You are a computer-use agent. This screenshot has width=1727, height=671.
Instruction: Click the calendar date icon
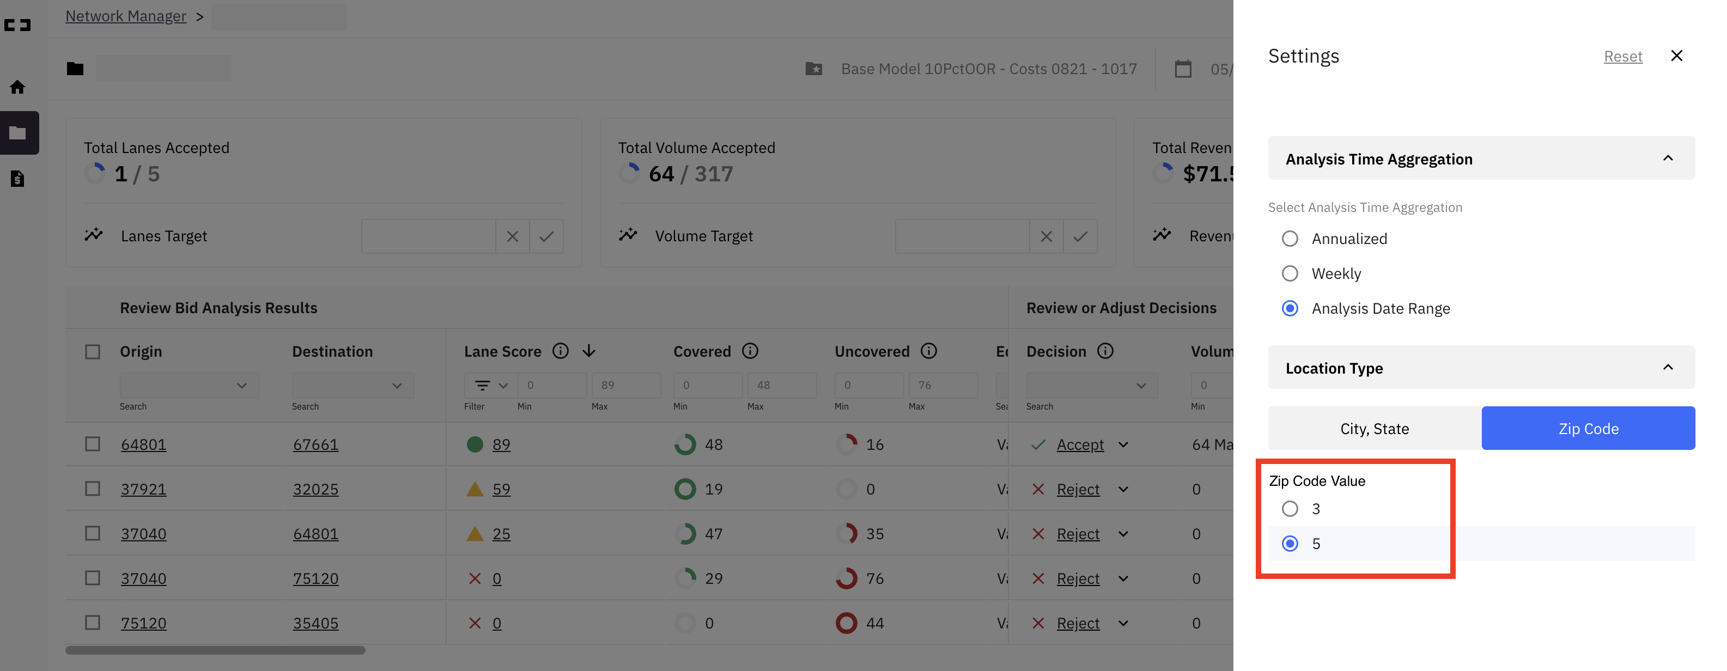1183,69
